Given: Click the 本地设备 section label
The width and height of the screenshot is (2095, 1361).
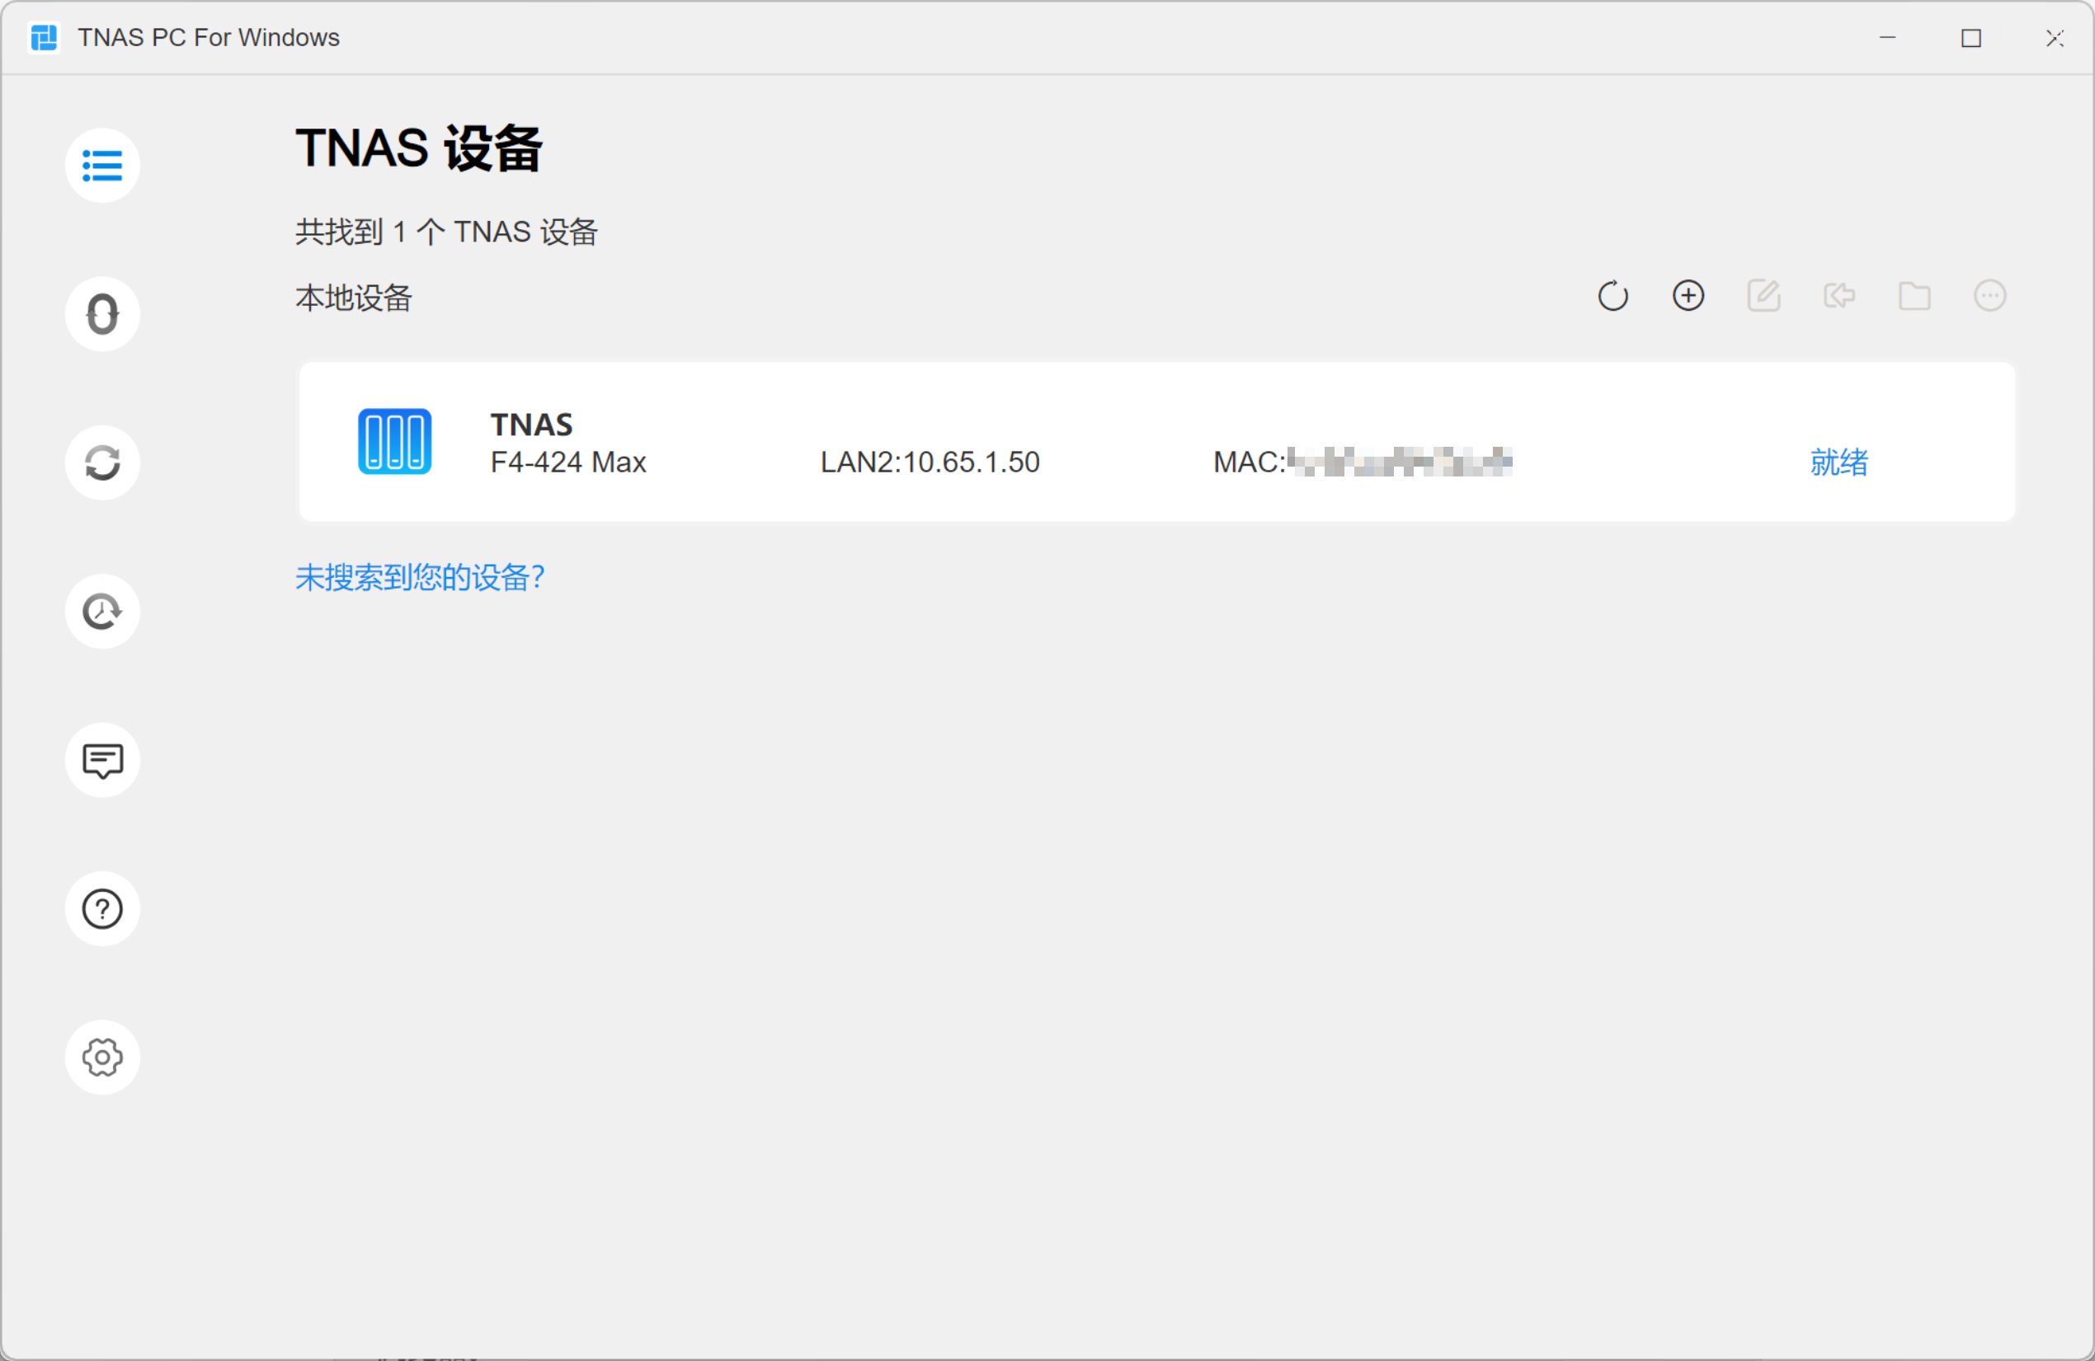Looking at the screenshot, I should pos(354,298).
